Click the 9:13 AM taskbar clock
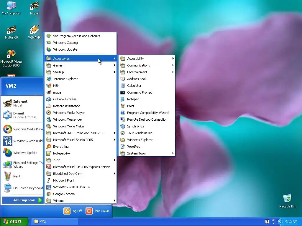Viewport: 302px width, 226px height. click(291, 222)
